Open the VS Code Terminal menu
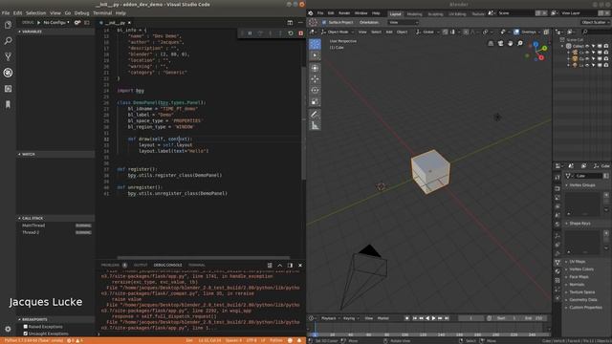Screen dimensions: 612x344 click(x=102, y=12)
